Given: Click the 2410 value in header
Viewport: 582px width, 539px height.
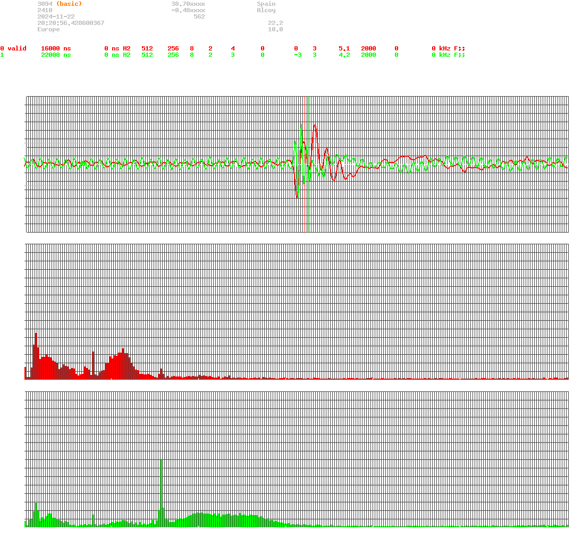Looking at the screenshot, I should [x=45, y=11].
